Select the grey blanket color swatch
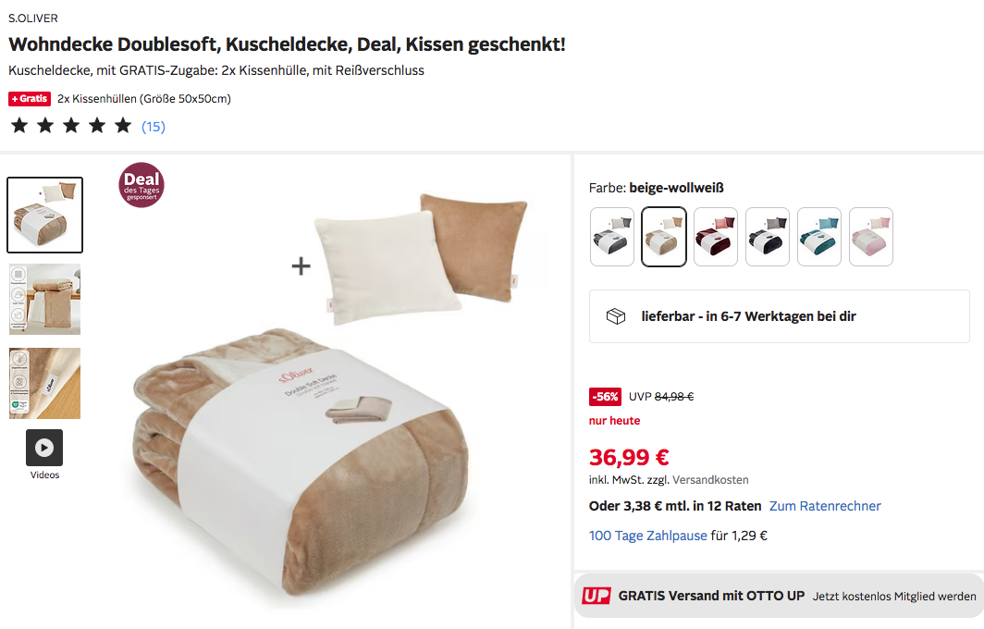984x629 pixels. tap(612, 237)
